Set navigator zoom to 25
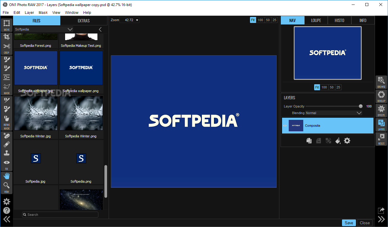Screen dimensions: 388x227 point(338,87)
